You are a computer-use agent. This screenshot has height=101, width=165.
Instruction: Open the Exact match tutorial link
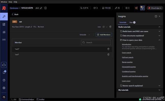(126, 53)
